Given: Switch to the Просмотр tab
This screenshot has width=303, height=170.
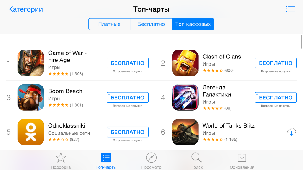Looking at the screenshot, I should tap(151, 161).
